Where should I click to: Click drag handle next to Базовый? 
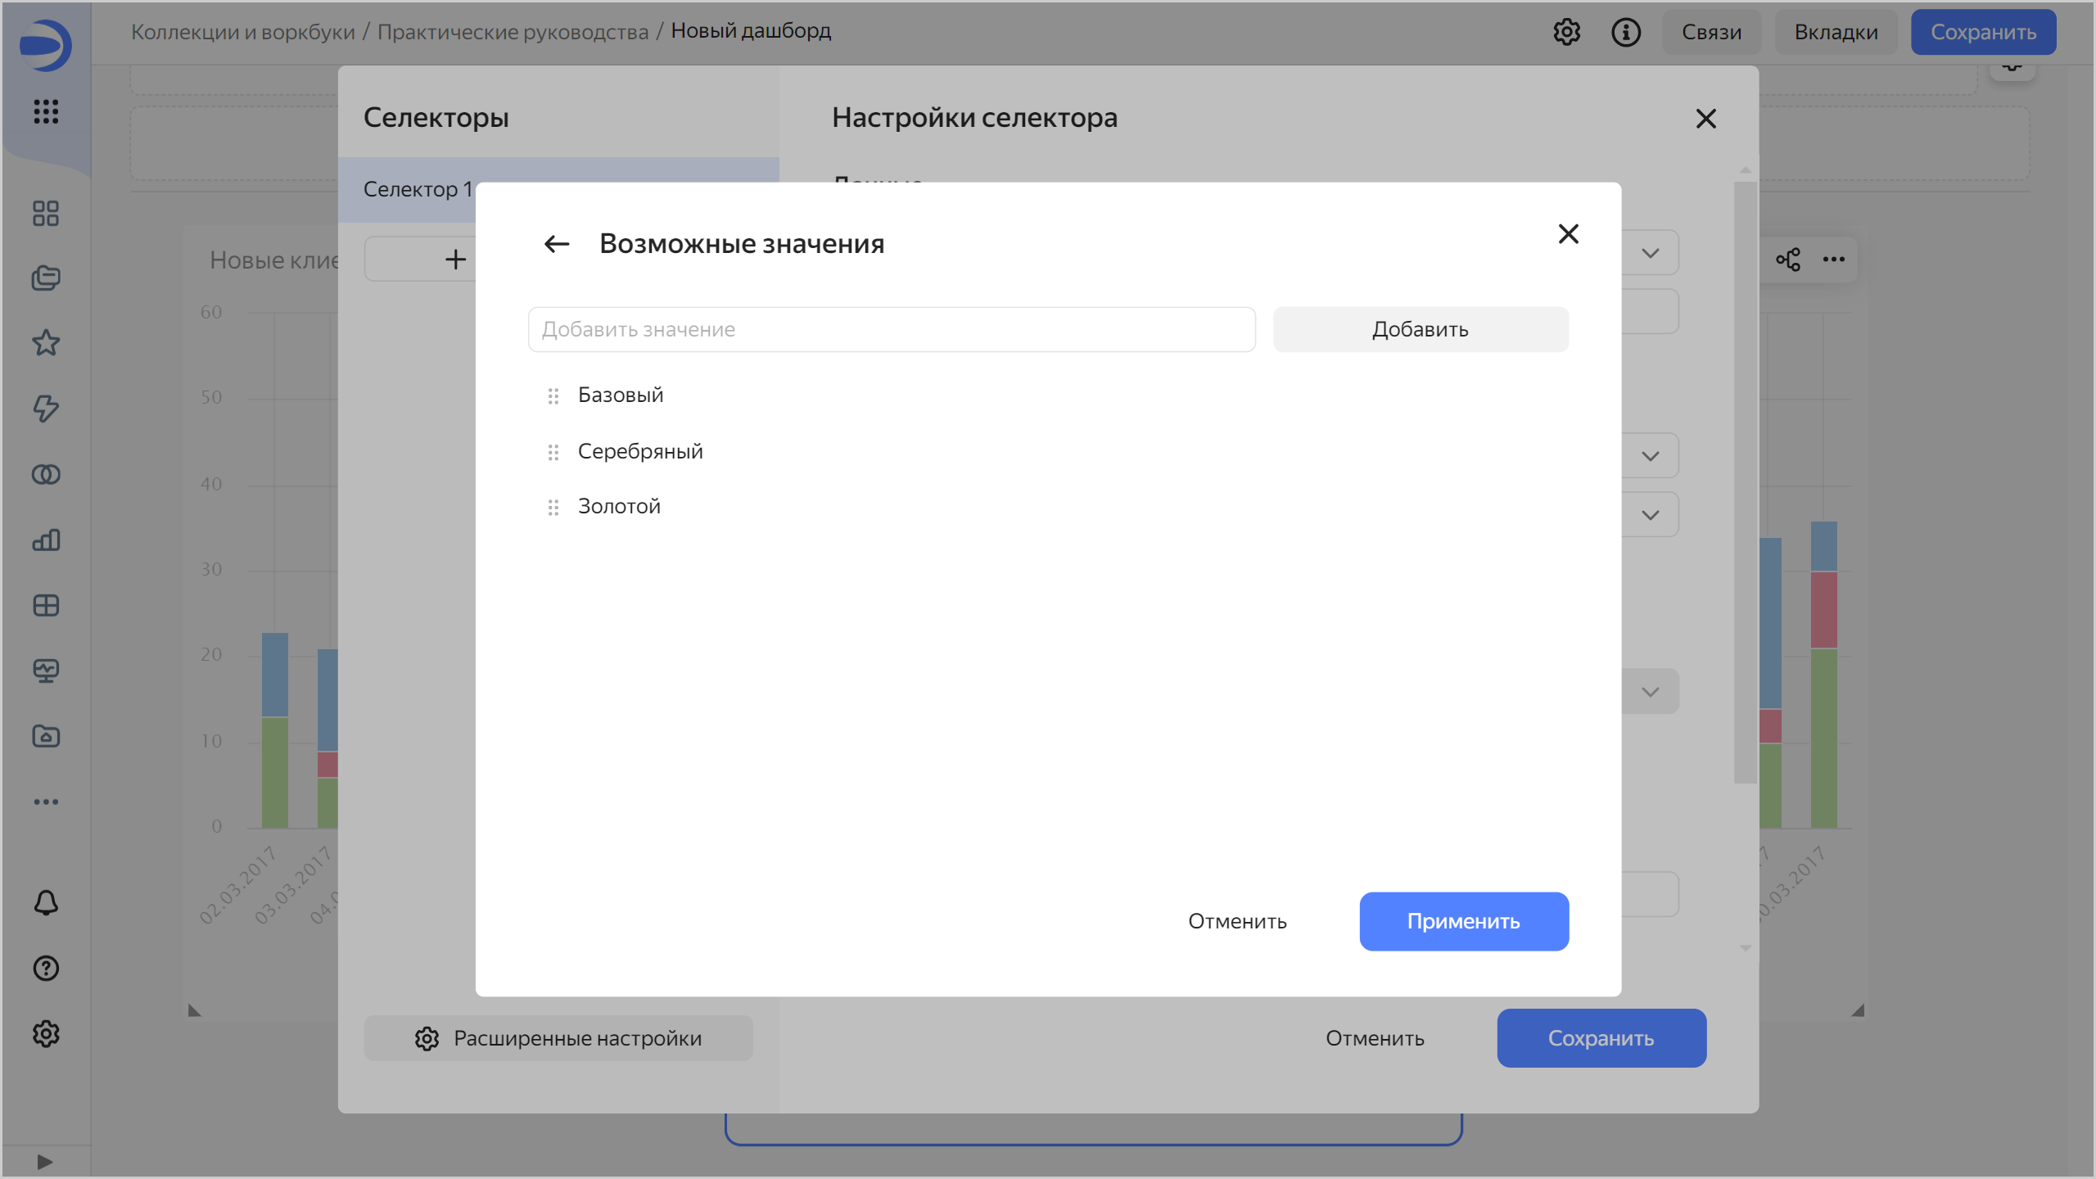[x=553, y=396]
